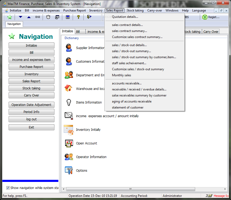
Task: Click the green star navigation toolbar icon
Action: [10, 17]
